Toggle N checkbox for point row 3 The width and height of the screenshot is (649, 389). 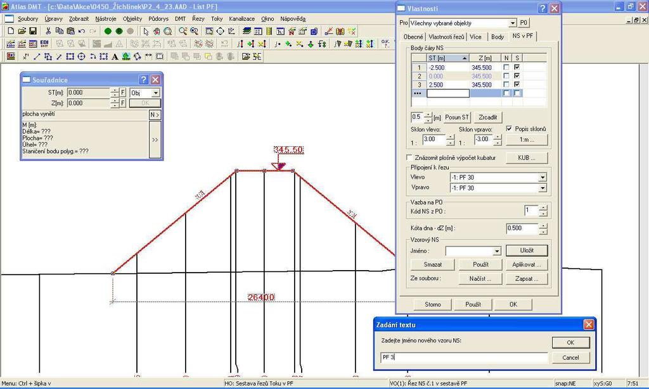coord(506,85)
